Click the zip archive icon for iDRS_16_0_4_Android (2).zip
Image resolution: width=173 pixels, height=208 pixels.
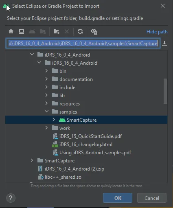[x=40, y=169]
